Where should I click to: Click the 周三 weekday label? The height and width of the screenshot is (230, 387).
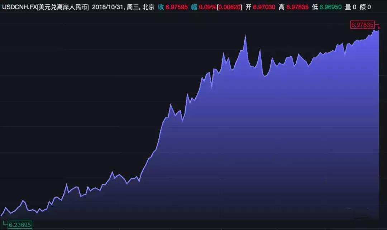[132, 6]
